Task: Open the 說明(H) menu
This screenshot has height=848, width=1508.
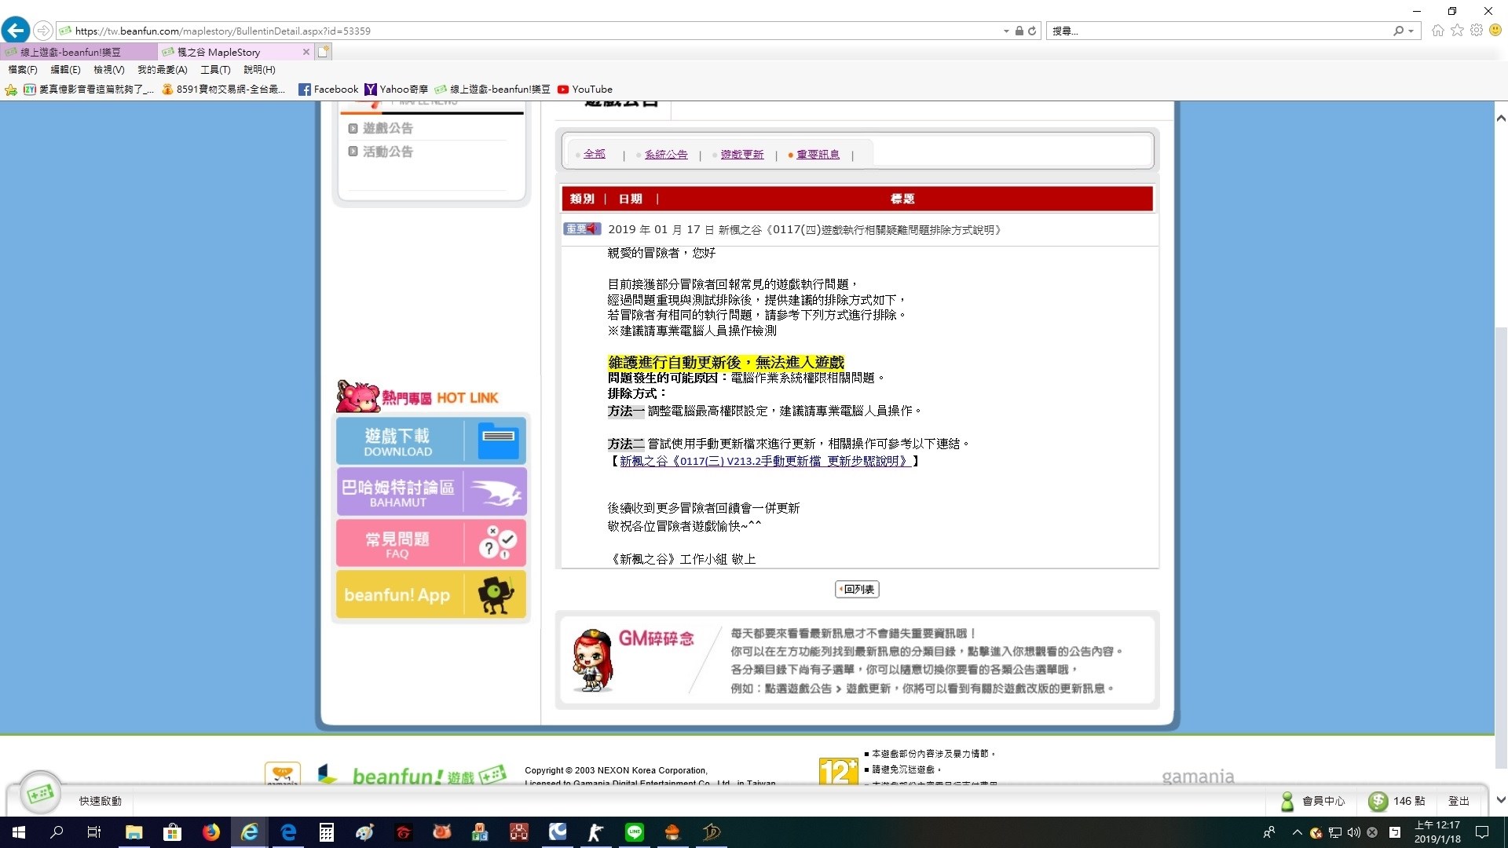Action: (259, 70)
